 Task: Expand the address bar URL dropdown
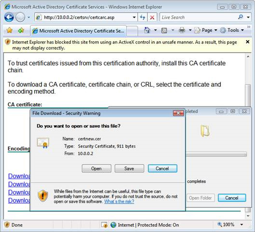134,17
